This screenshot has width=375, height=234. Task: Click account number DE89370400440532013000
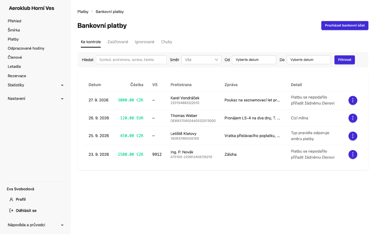click(x=193, y=121)
